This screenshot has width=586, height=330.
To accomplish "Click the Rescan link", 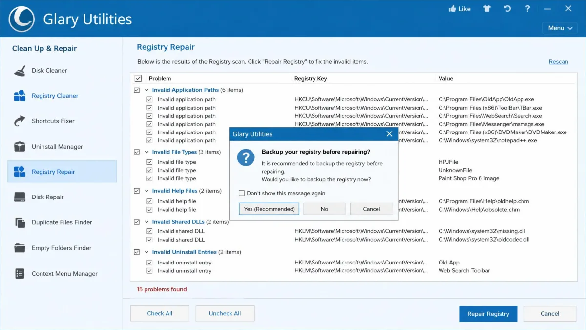I will pos(558,62).
